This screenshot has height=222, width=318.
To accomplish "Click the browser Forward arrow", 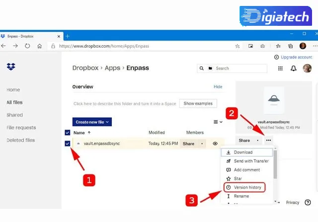I will [15, 46].
